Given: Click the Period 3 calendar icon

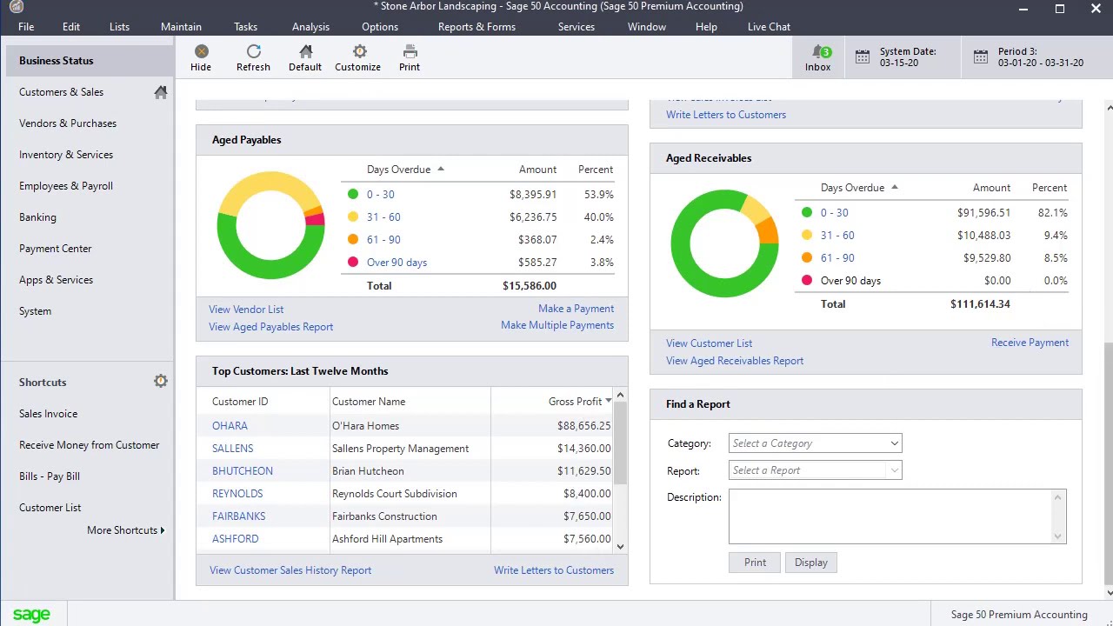Looking at the screenshot, I should (980, 57).
